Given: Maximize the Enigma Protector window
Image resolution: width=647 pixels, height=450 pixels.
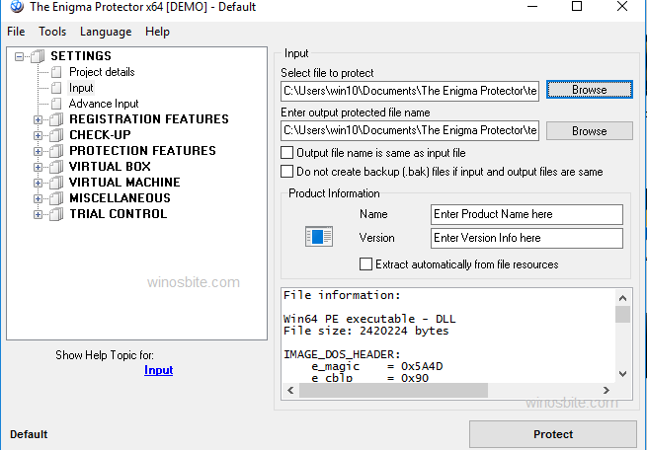Looking at the screenshot, I should tap(577, 6).
